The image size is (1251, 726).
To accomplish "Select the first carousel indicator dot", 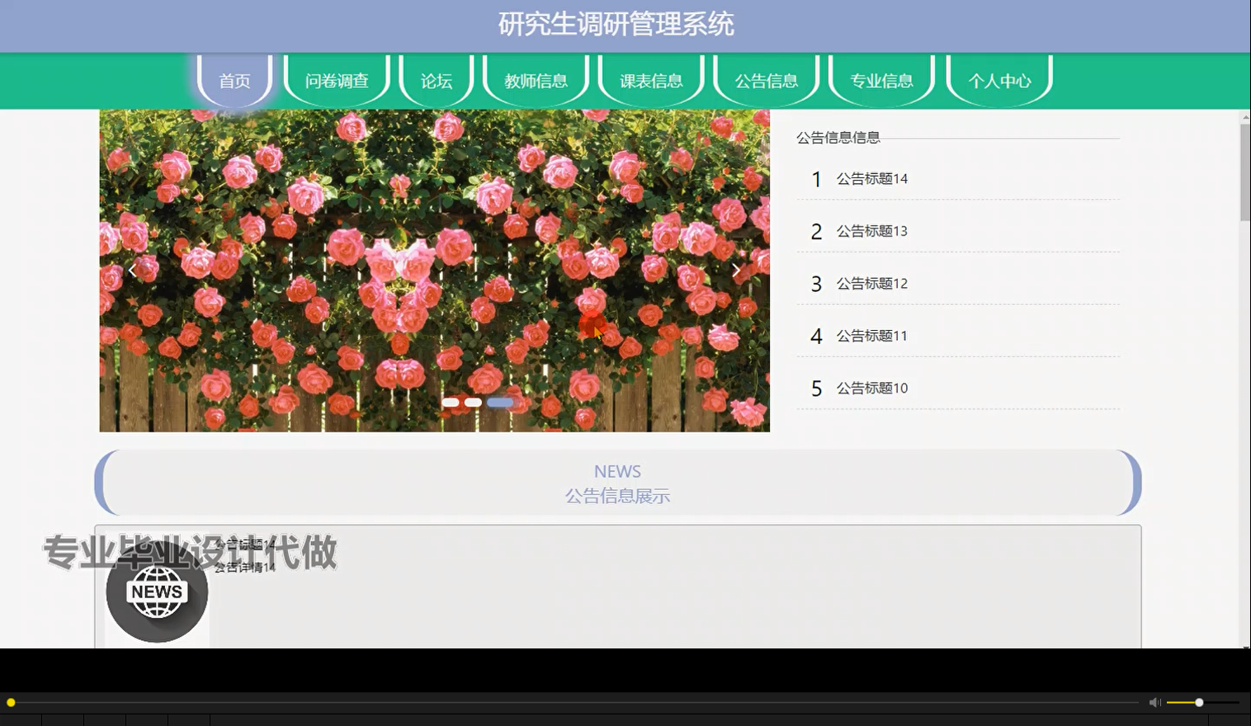I will [x=451, y=402].
